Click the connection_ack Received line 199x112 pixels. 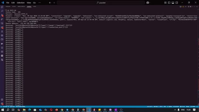tap(37, 27)
